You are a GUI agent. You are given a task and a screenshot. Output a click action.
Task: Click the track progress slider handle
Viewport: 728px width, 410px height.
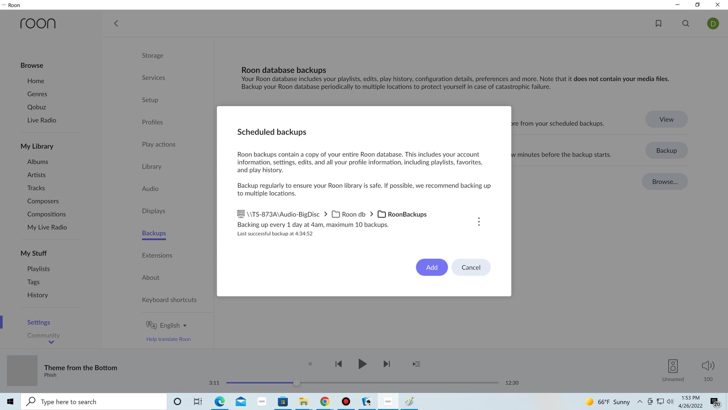pyautogui.click(x=297, y=383)
